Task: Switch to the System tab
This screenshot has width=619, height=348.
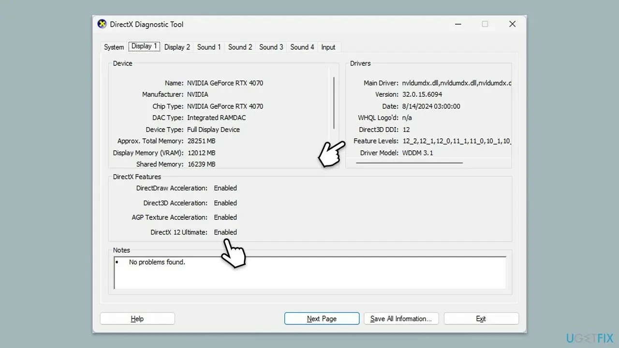Action: coord(114,47)
